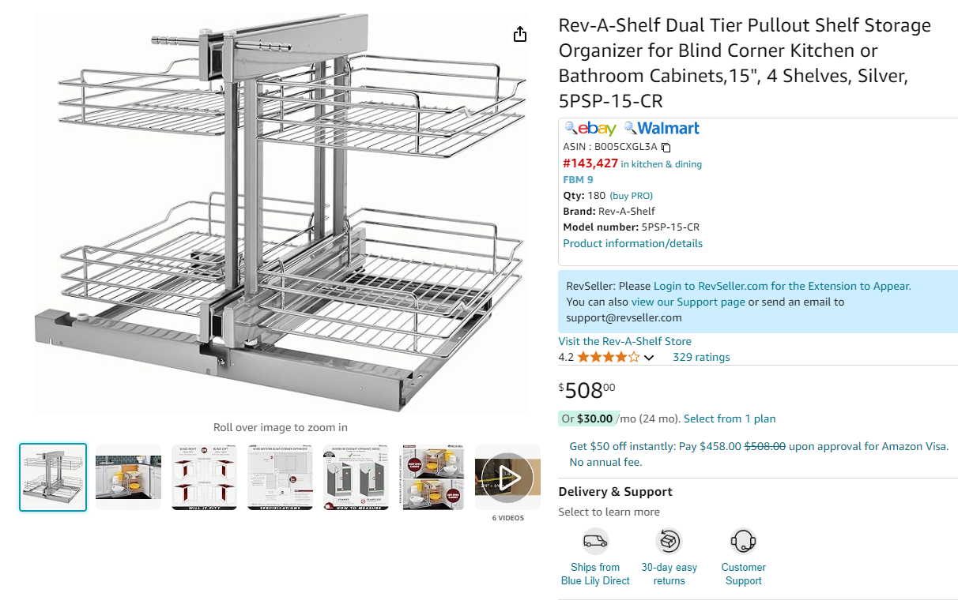Click the share icon above product image
The image size is (958, 608).
click(x=519, y=34)
